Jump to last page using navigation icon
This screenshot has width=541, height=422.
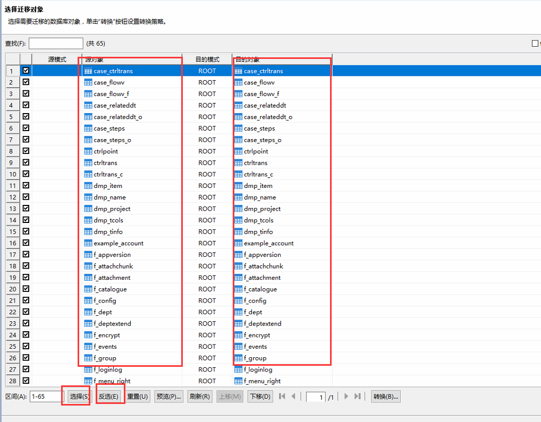pyautogui.click(x=358, y=397)
